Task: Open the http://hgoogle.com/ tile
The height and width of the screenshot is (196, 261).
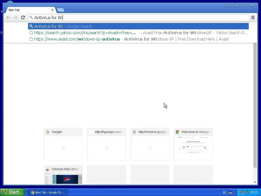Action: (107, 144)
